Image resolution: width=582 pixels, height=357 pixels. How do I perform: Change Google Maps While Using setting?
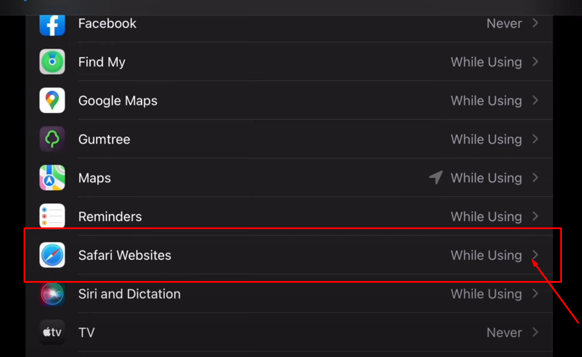coord(486,101)
